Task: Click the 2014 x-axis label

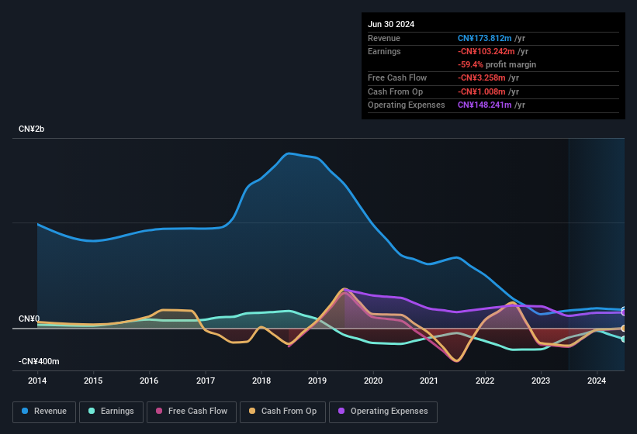Action: [x=37, y=381]
